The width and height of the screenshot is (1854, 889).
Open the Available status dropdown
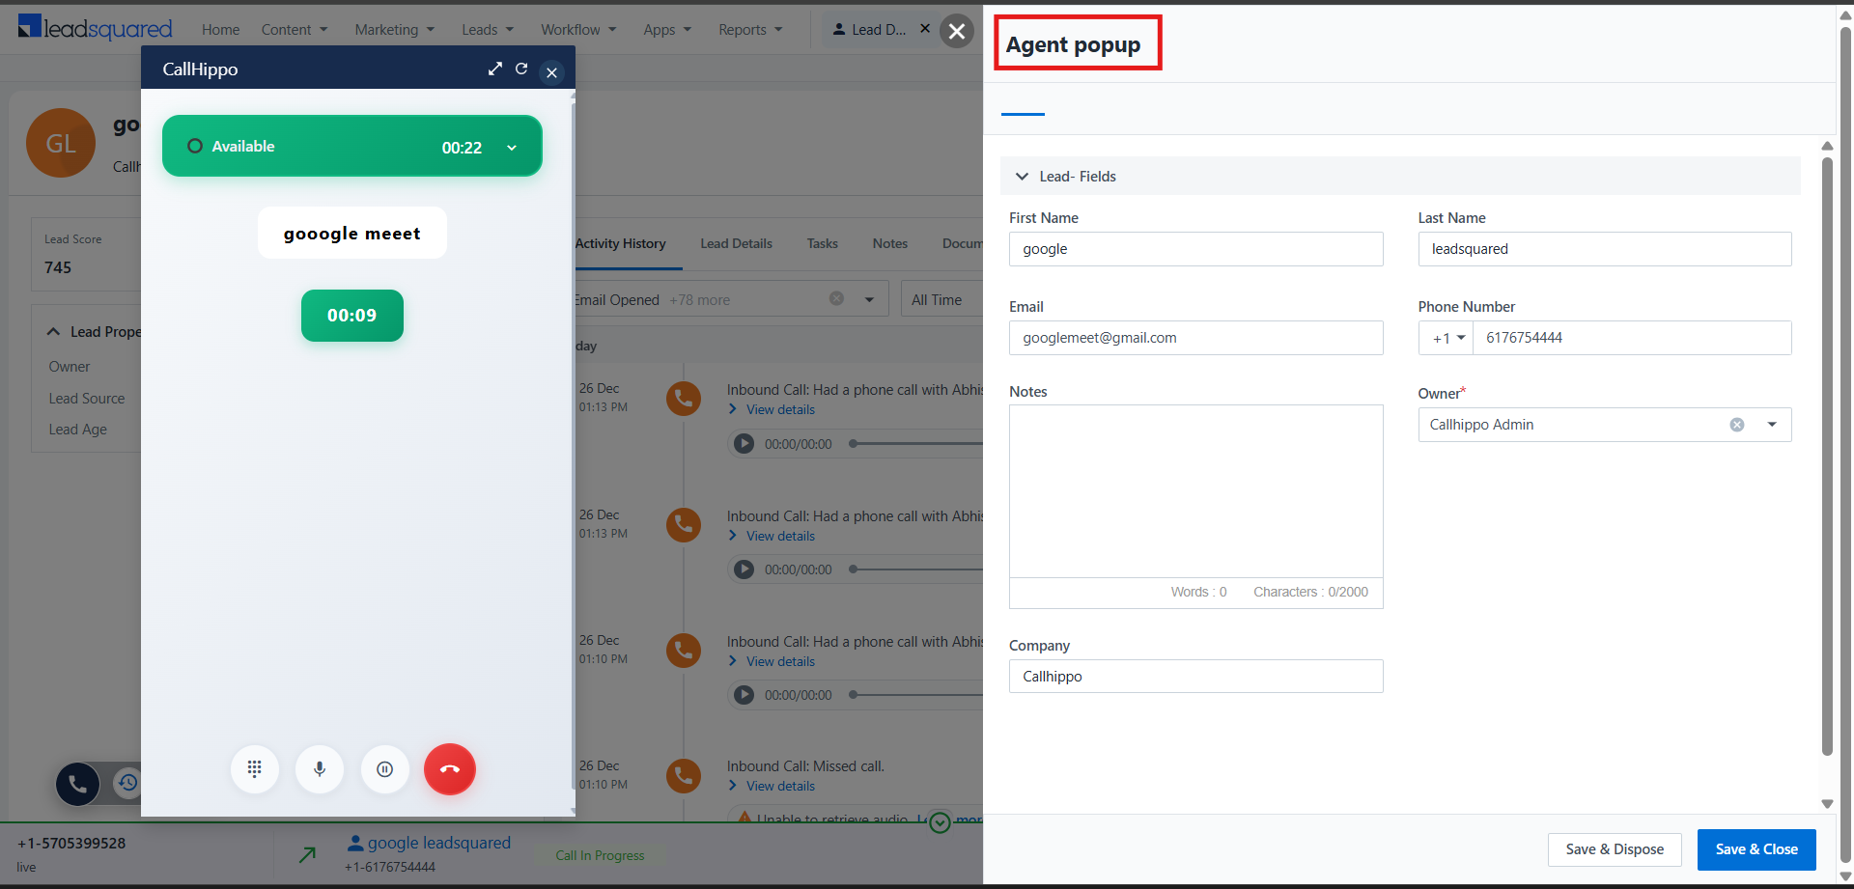[512, 148]
